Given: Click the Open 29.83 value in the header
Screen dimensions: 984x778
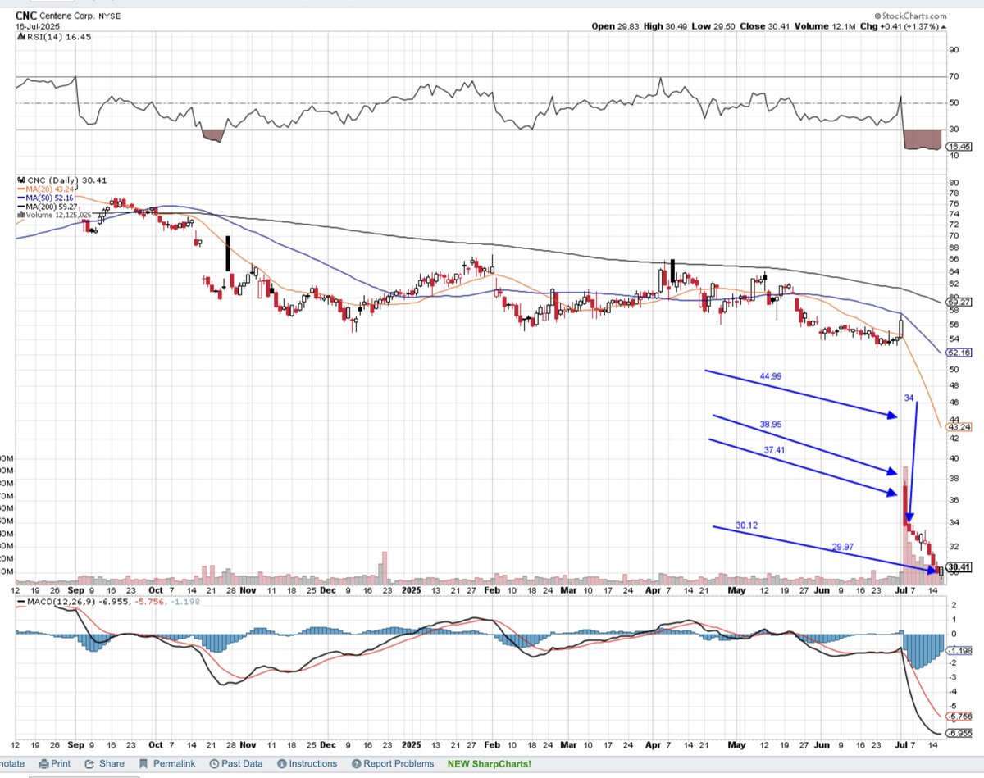Looking at the screenshot, I should pos(617,26).
